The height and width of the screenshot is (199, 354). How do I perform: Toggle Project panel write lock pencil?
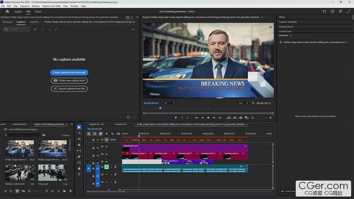pyautogui.click(x=5, y=191)
